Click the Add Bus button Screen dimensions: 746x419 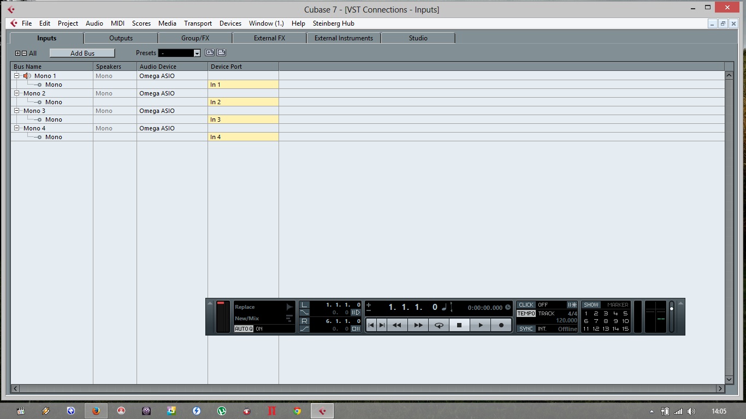pos(82,52)
